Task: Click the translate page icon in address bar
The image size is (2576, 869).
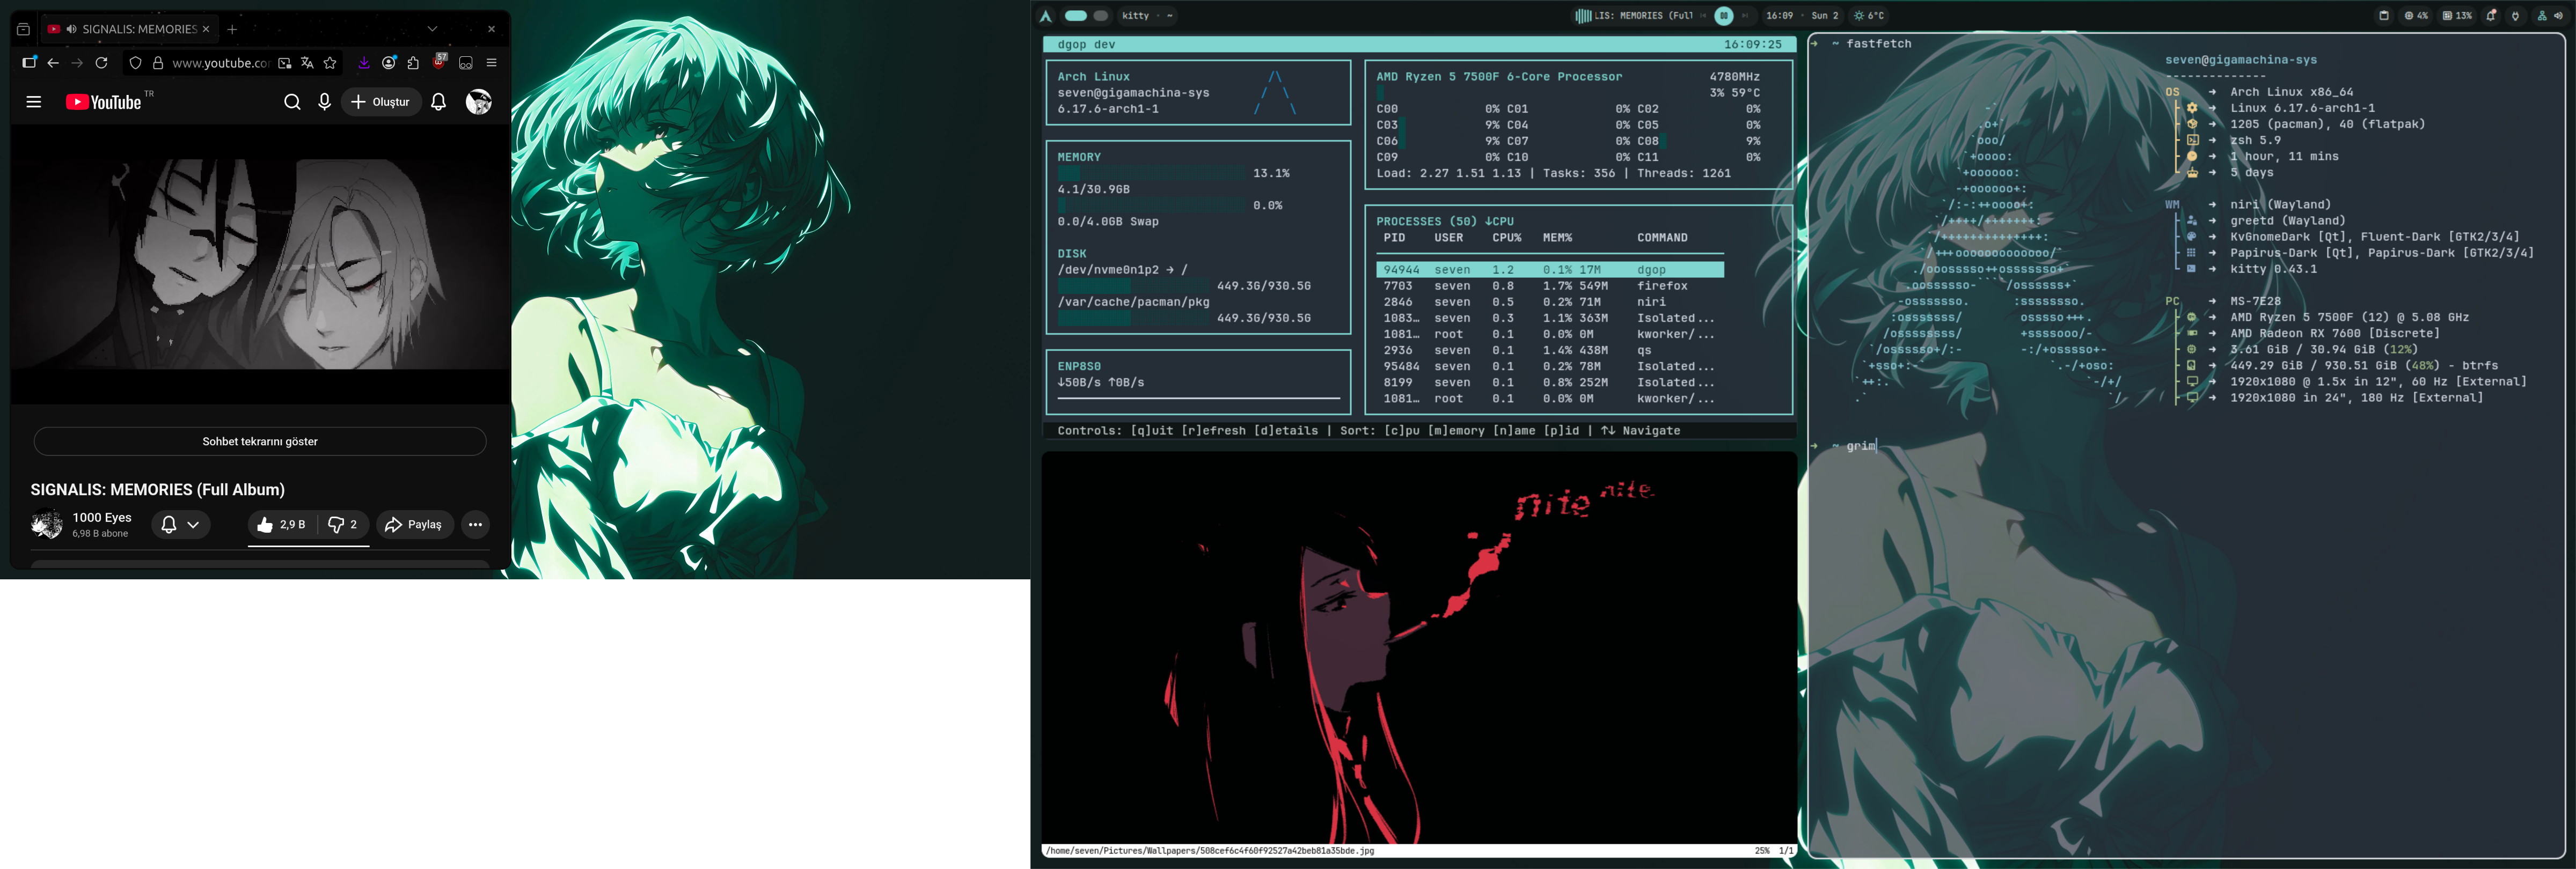Action: point(307,63)
